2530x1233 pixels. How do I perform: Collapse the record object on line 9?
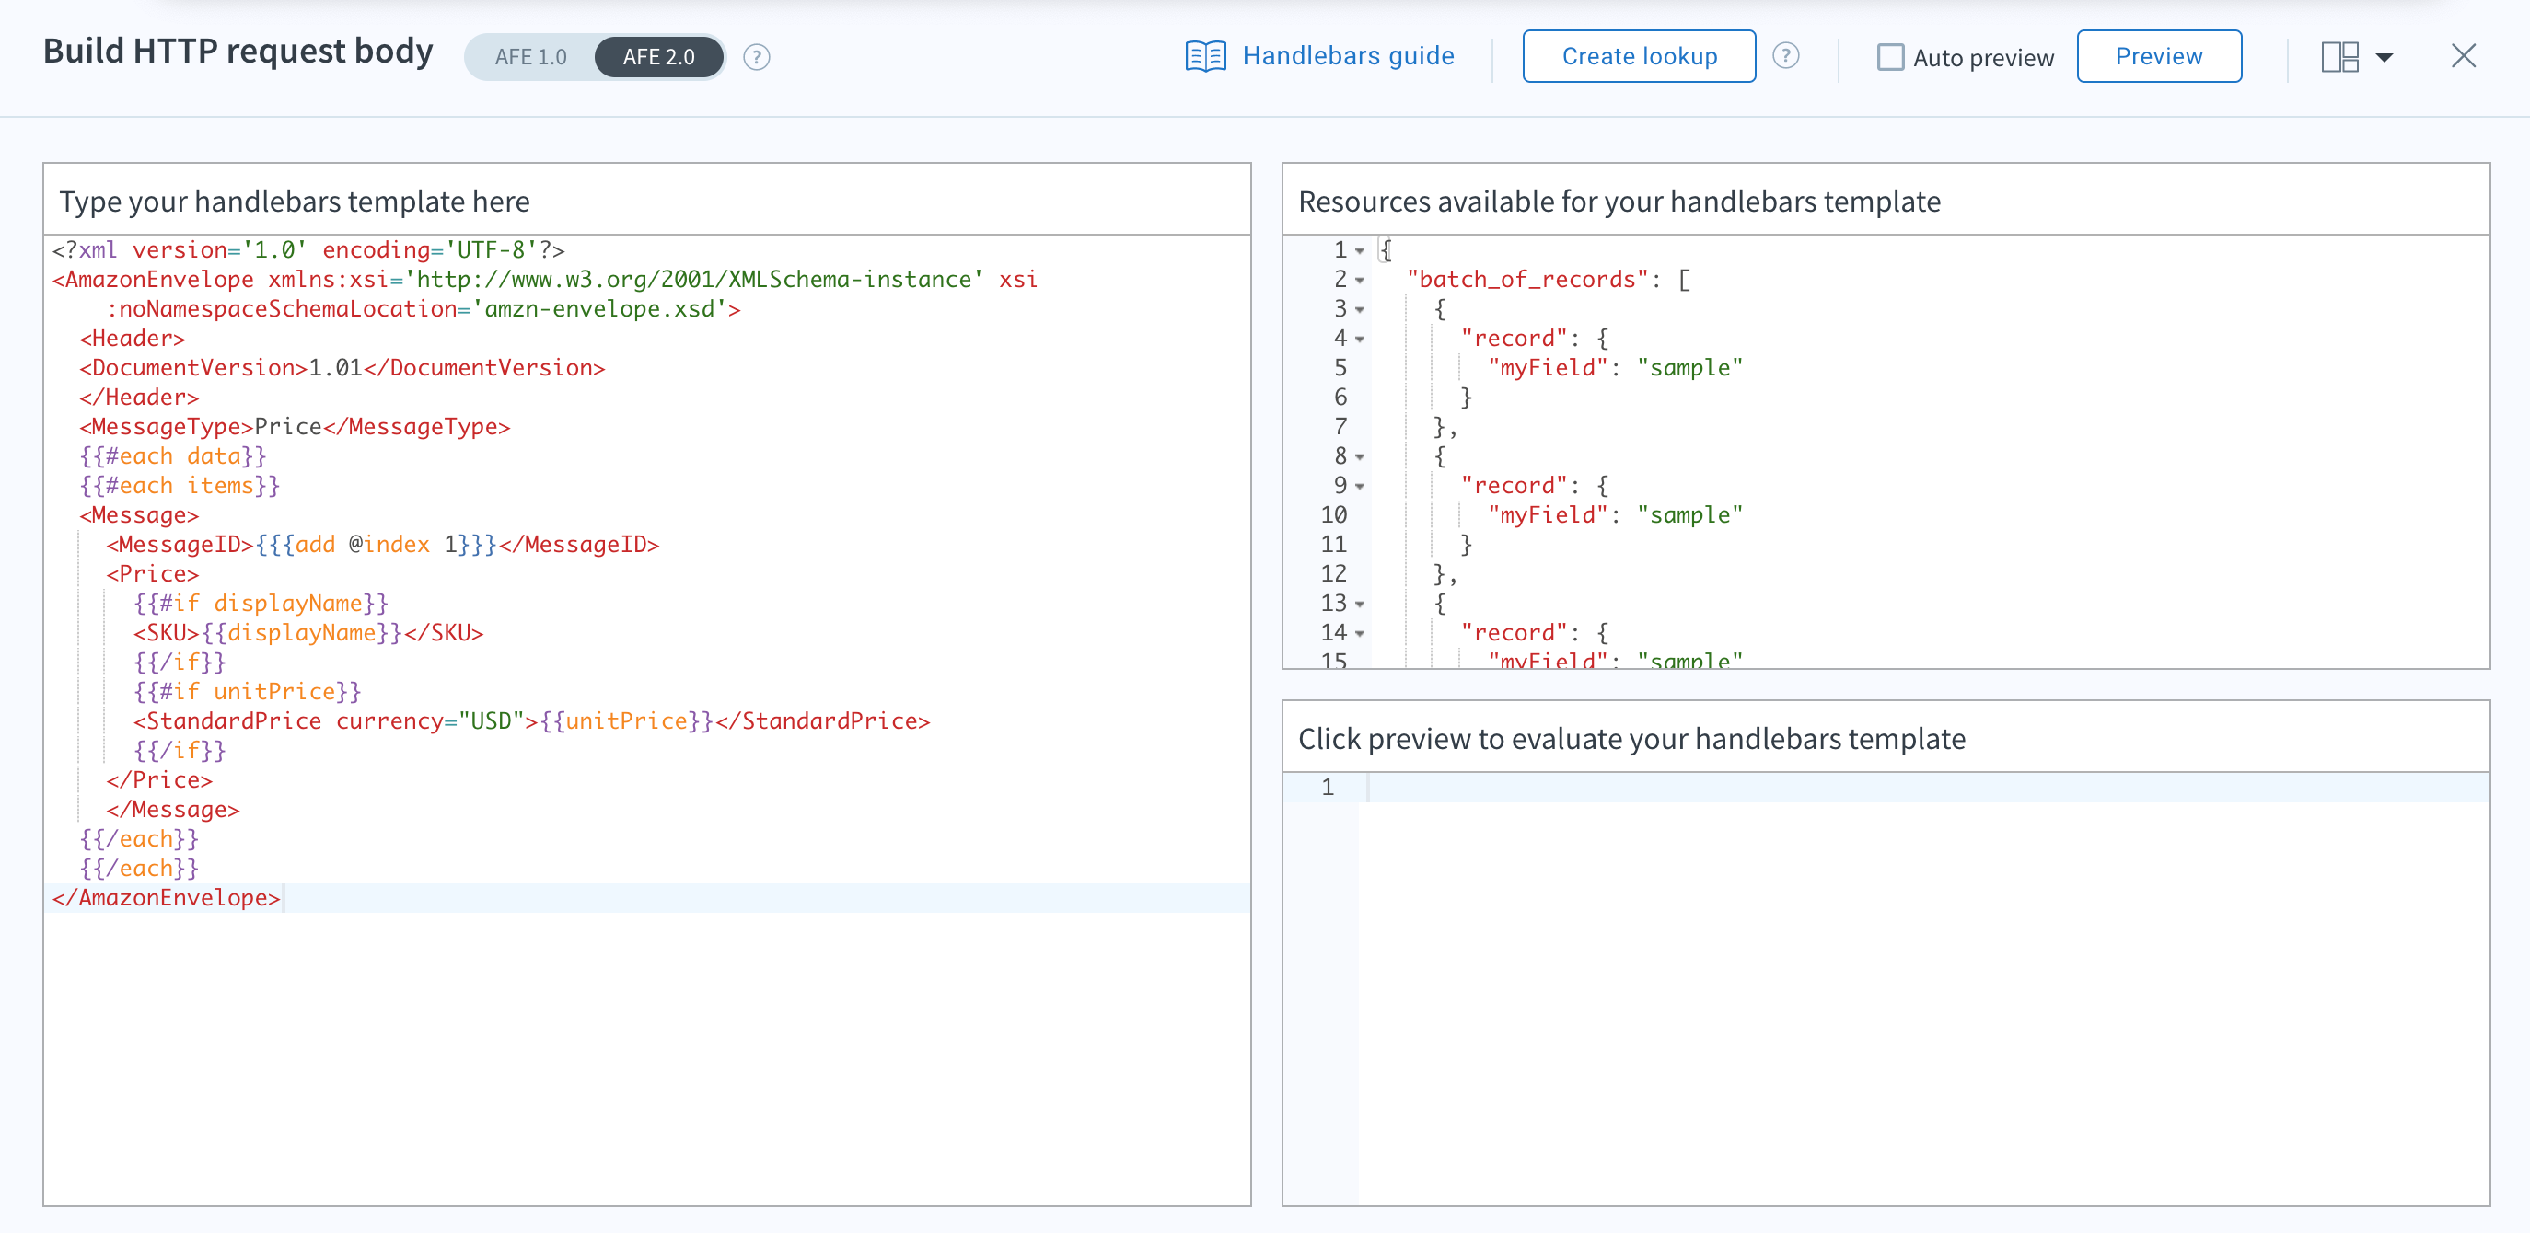1359,485
